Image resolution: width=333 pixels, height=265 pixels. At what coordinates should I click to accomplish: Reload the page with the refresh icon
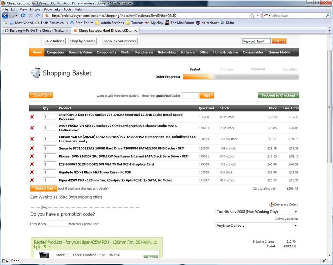click(23, 16)
